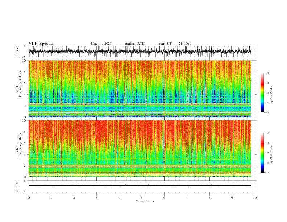The image size is (287, 222).
Task: Click the "4" tick on ch.2 frequency axis
Action: coord(25,155)
